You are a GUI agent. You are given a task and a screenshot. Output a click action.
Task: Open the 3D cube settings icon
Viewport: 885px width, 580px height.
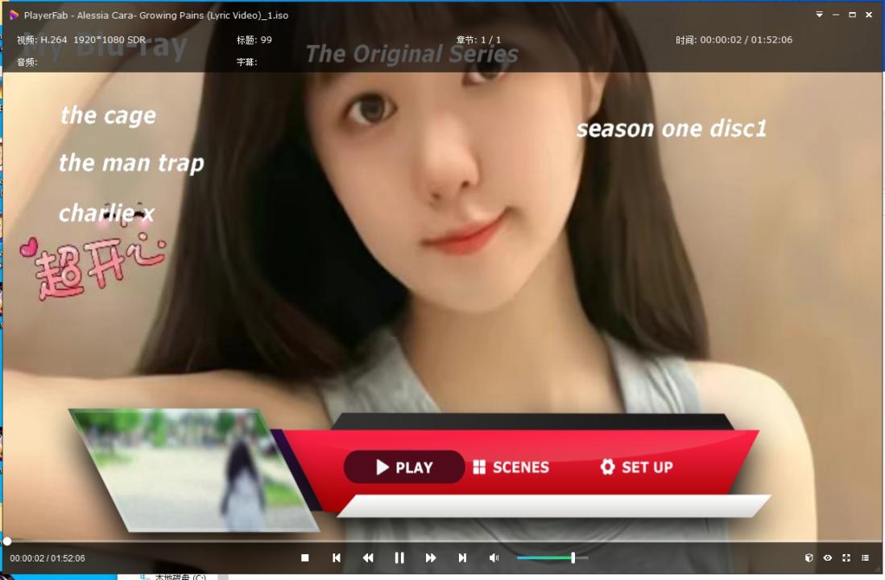[x=808, y=558]
